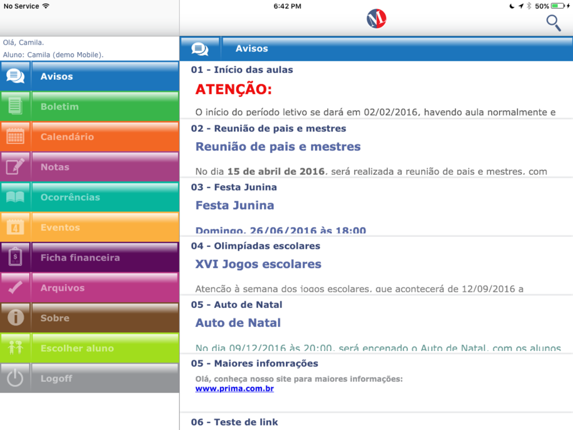Open notice 01 - Início das aulas

tap(376, 89)
